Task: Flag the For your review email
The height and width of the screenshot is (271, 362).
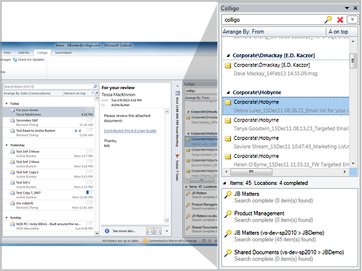Action: coord(91,109)
